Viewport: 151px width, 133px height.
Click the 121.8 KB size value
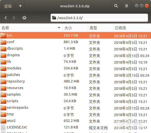(x=71, y=127)
